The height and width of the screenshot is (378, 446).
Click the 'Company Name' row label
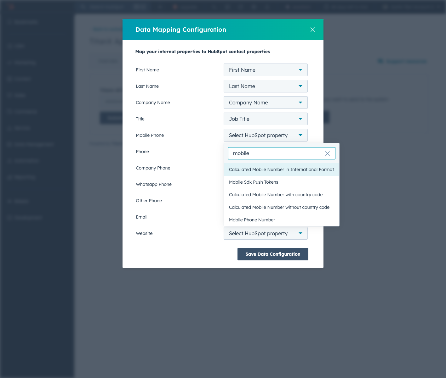153,103
